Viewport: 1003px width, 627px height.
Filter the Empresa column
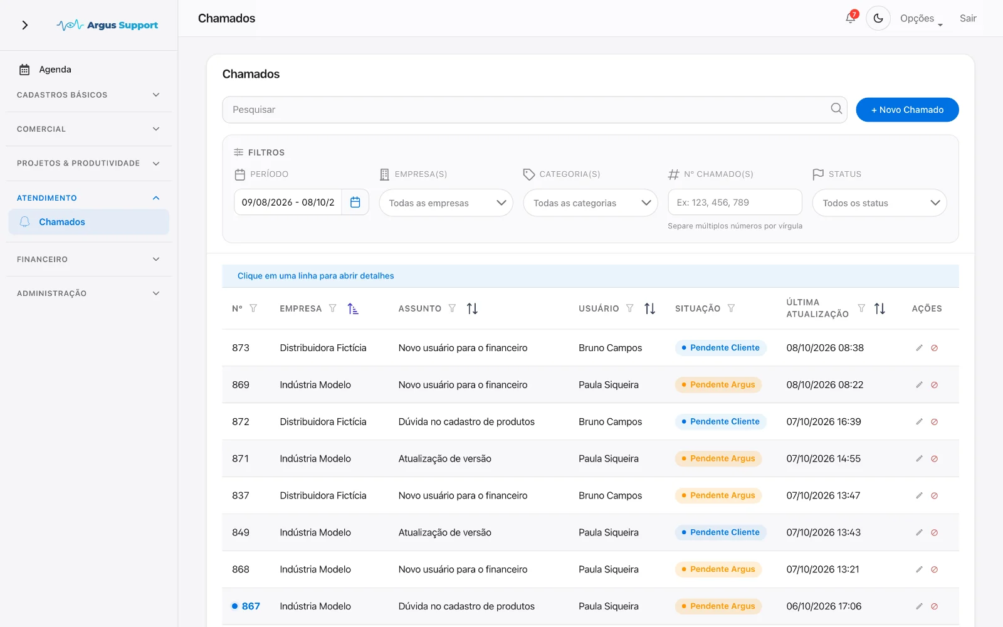(333, 308)
